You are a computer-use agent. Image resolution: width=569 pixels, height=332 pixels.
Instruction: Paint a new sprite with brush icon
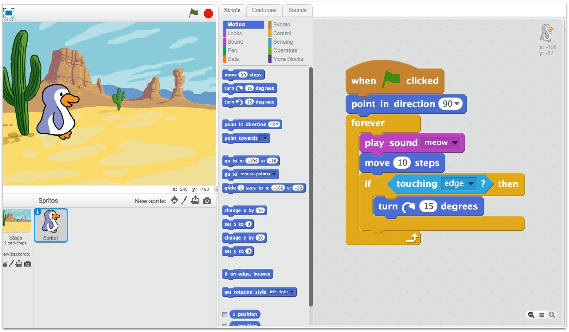point(184,201)
